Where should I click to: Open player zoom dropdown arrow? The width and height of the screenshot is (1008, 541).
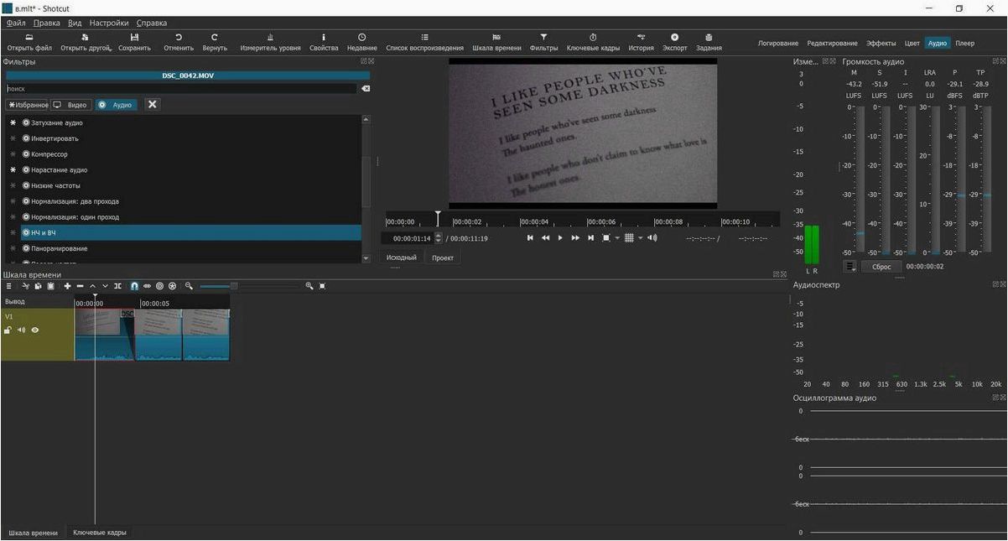pyautogui.click(x=617, y=238)
